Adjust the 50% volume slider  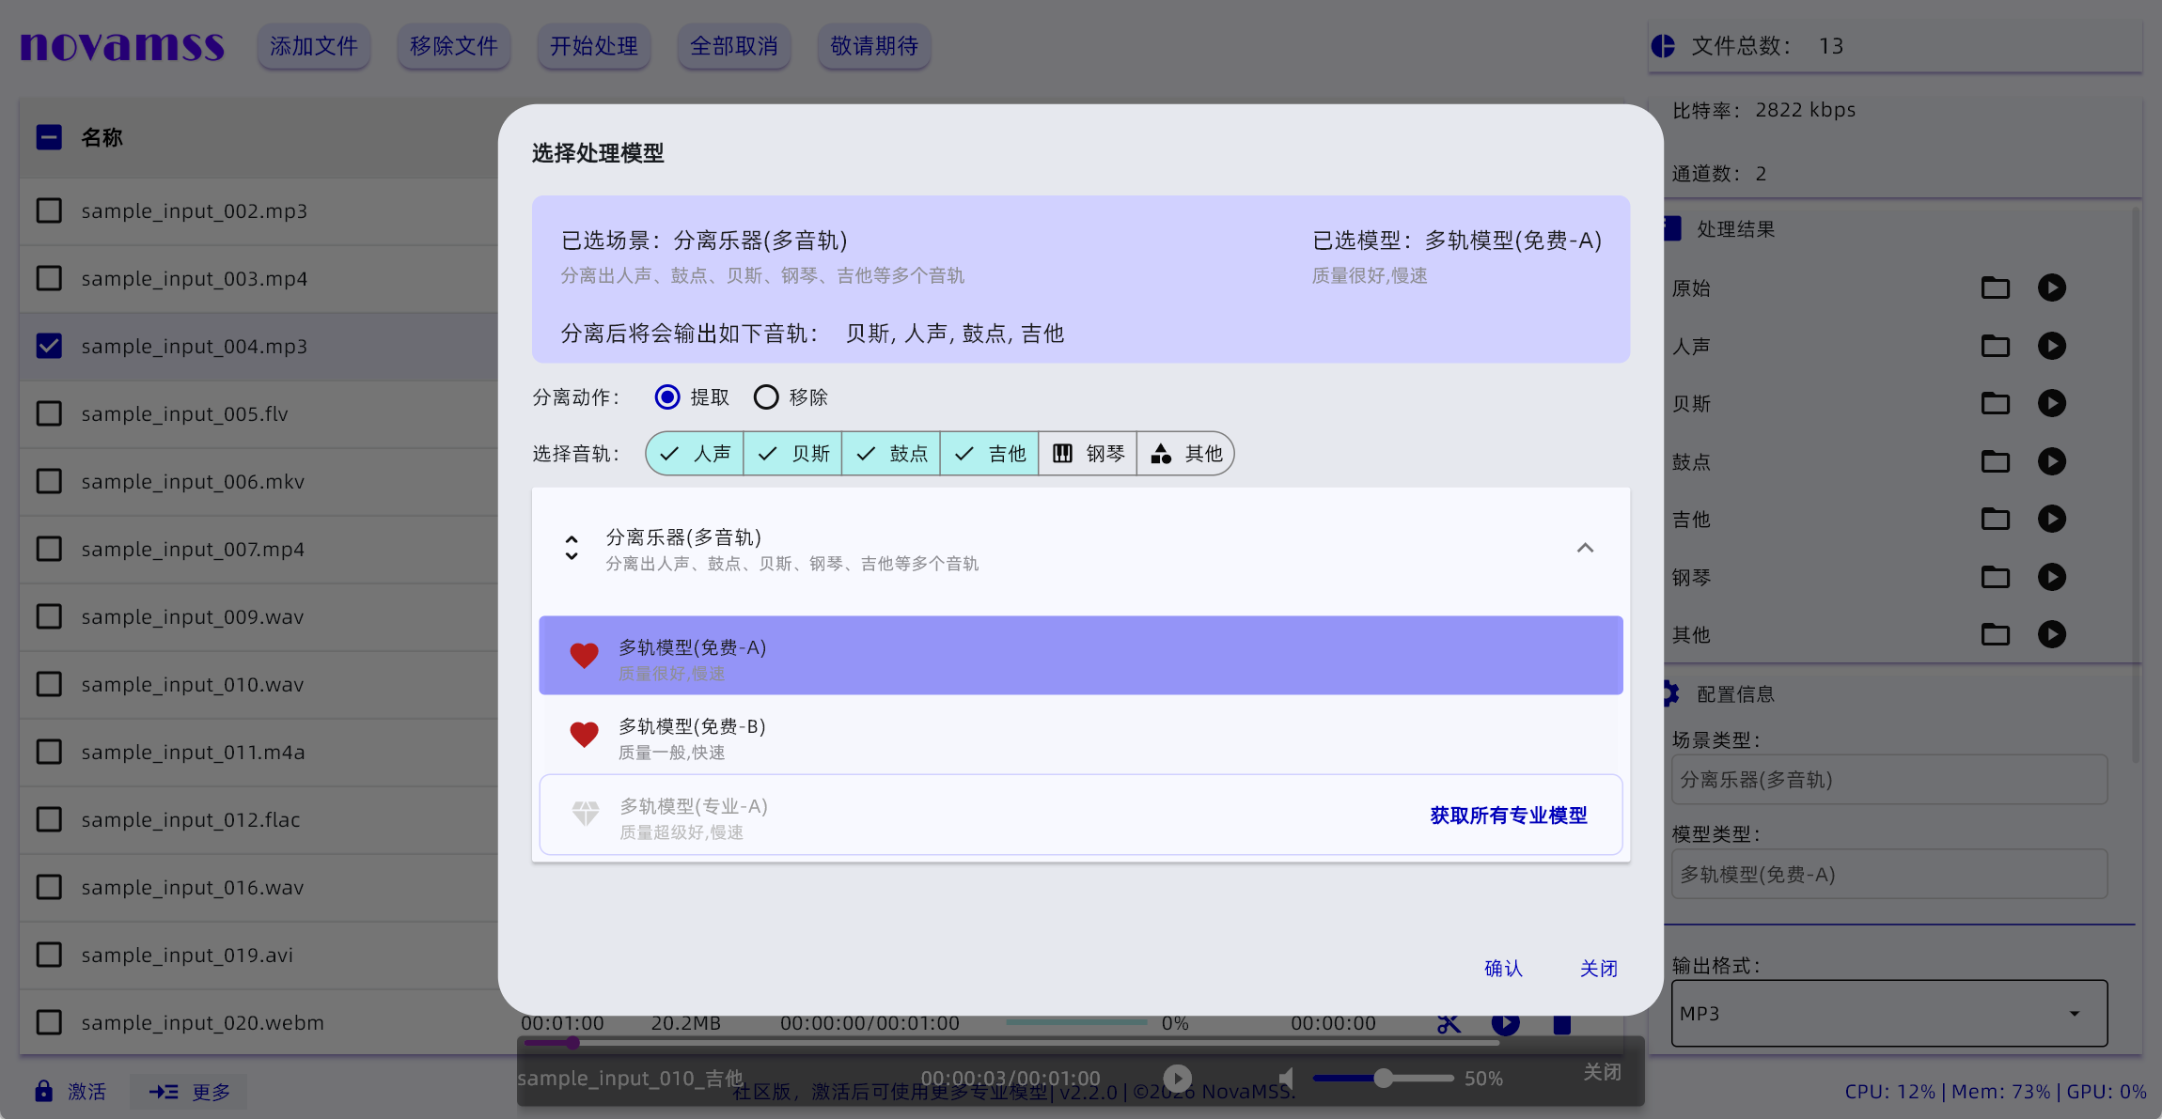(x=1383, y=1079)
